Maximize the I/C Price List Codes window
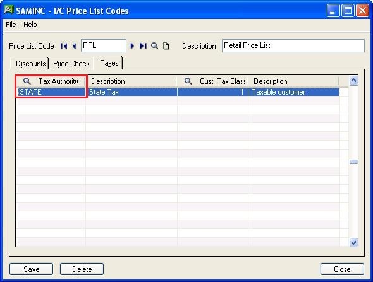 tap(348, 11)
